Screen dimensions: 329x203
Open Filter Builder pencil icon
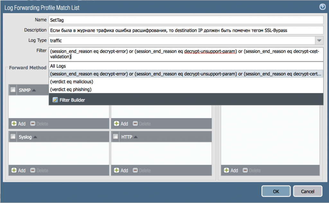[x=55, y=100]
